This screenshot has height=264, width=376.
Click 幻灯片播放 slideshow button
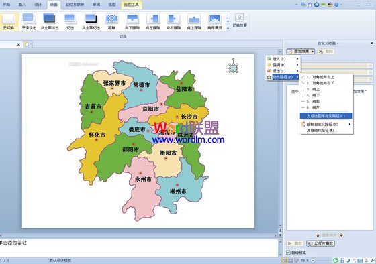coord(321,243)
